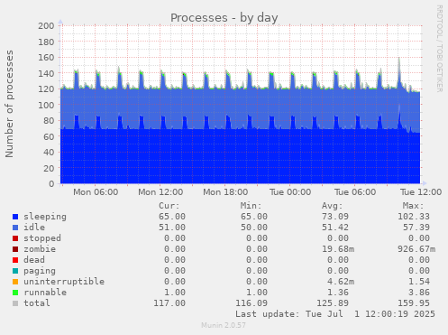Click the 'Number of processes' axis label
448x335 pixels.
pyautogui.click(x=9, y=104)
